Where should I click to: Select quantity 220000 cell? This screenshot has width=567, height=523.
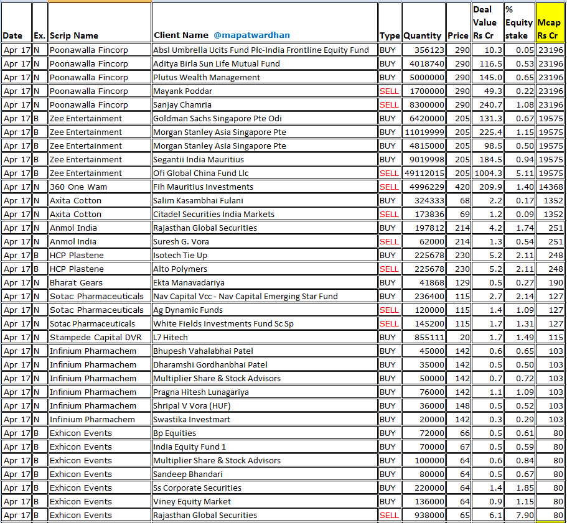click(423, 488)
